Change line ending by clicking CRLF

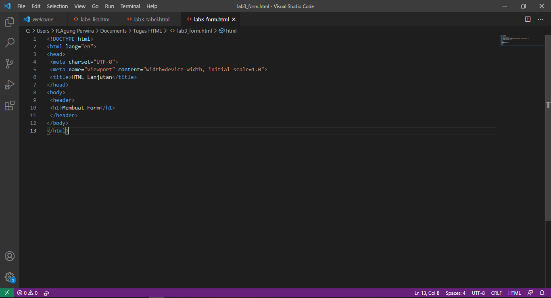pos(496,293)
